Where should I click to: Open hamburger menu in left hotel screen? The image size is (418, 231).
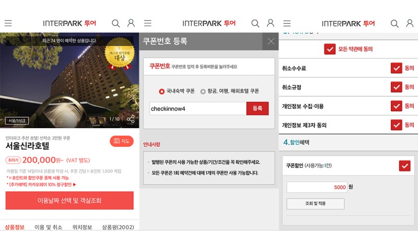[x=8, y=23]
